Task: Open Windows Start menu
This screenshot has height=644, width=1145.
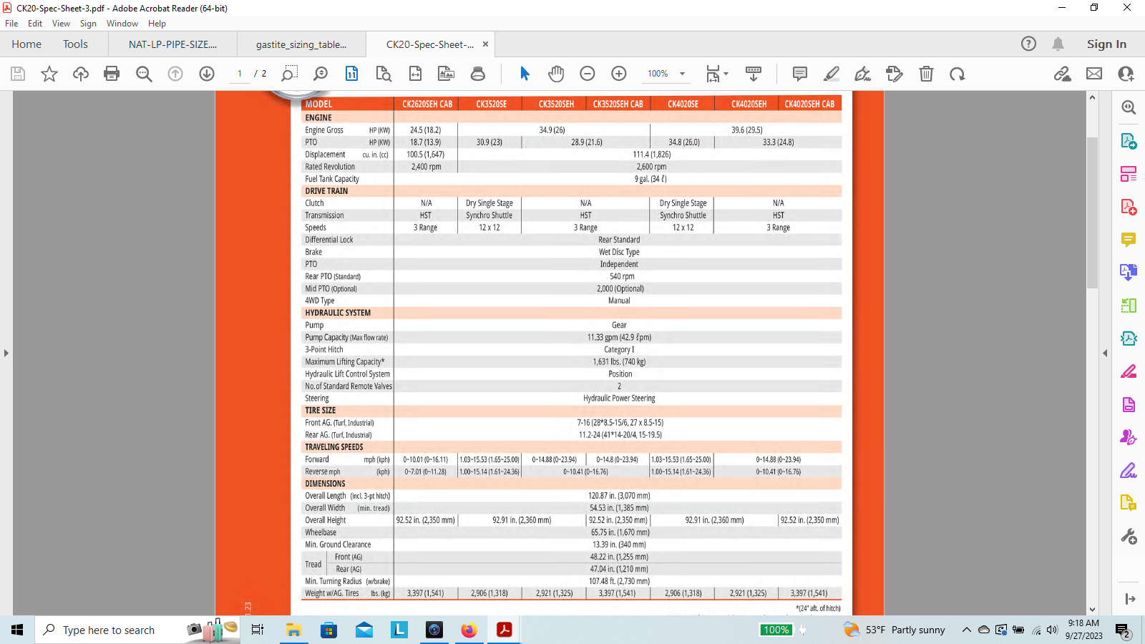Action: tap(17, 630)
